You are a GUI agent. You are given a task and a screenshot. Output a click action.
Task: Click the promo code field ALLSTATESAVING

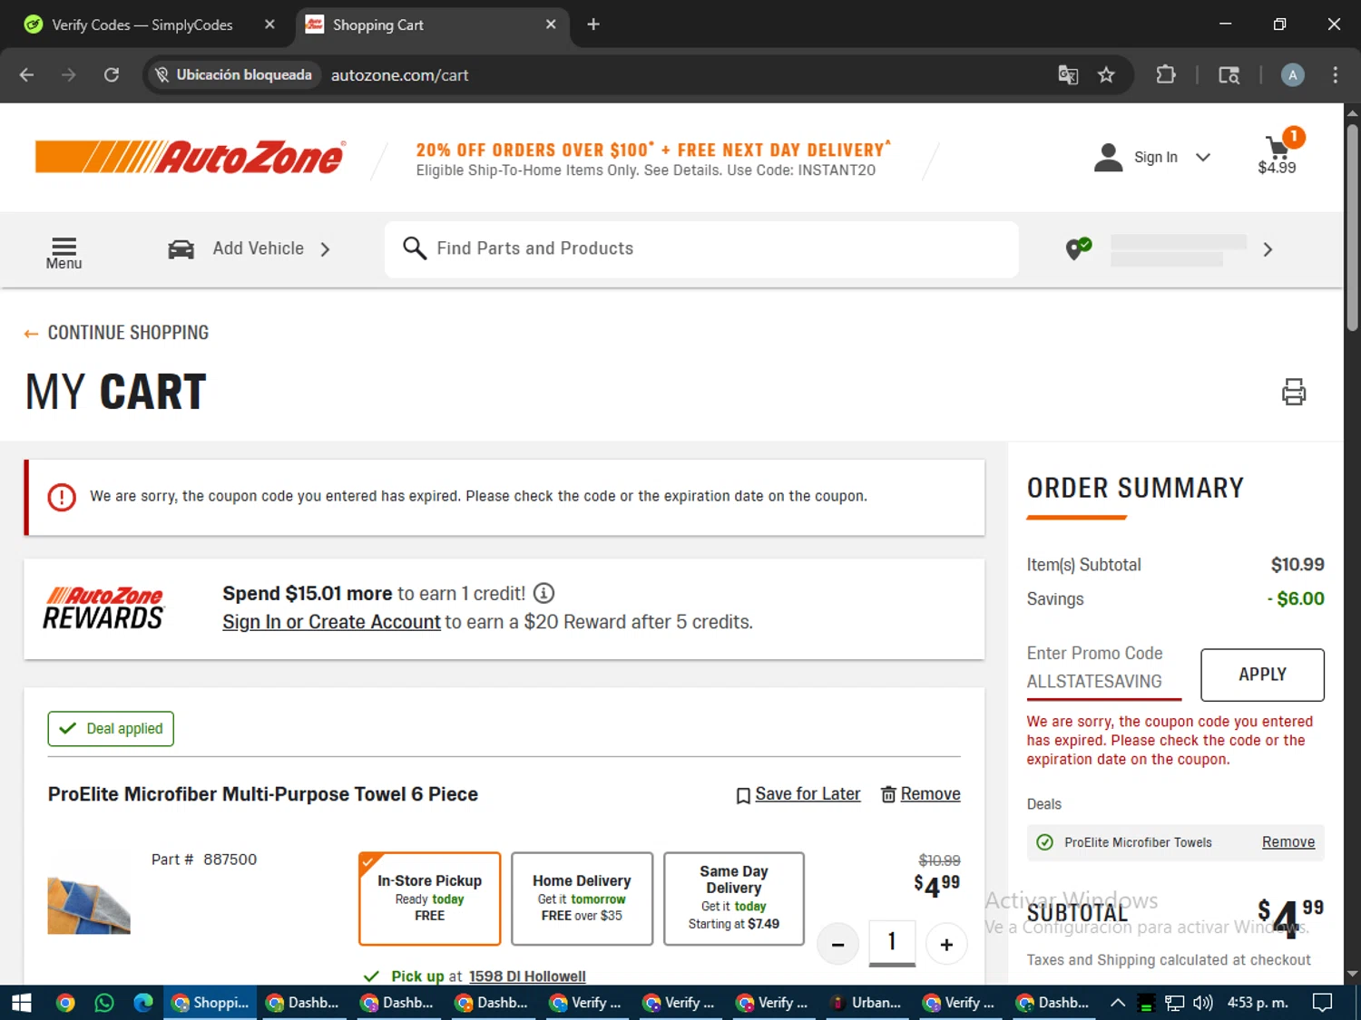[x=1103, y=681]
